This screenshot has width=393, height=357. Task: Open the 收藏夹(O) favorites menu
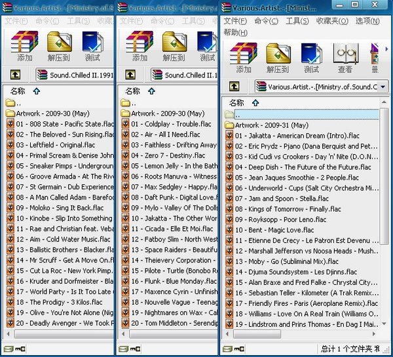click(331, 21)
